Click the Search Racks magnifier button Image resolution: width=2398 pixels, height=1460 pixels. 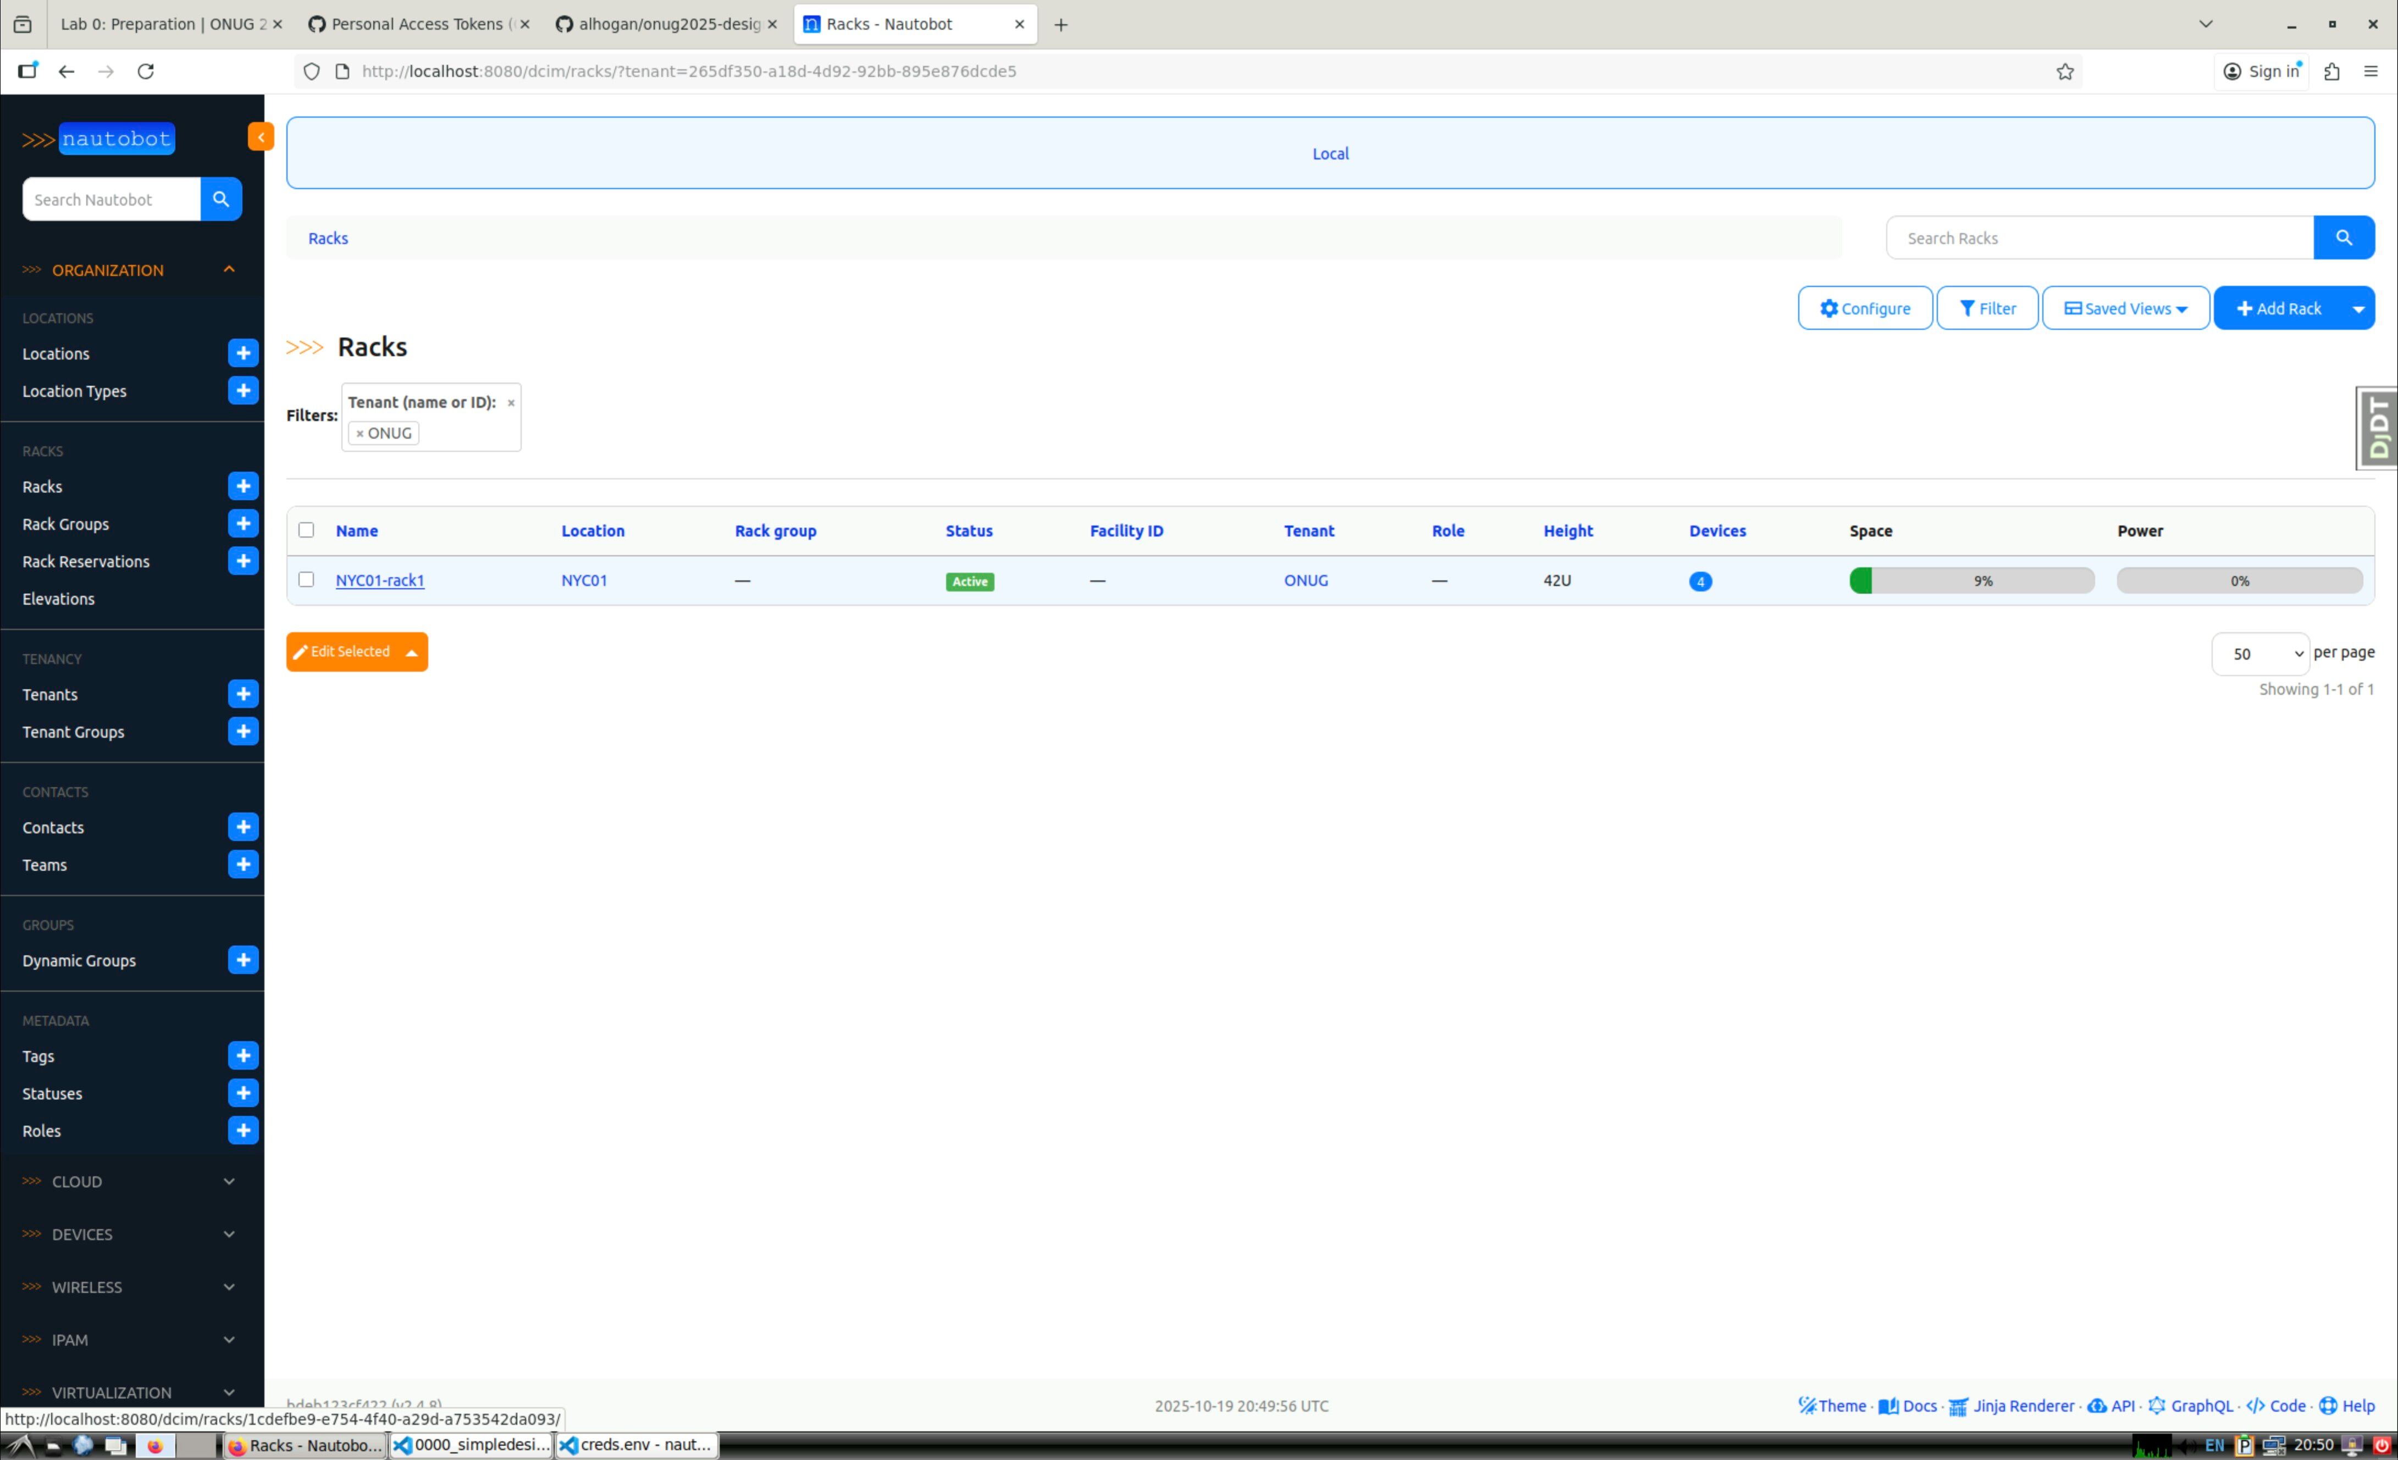[x=2344, y=239]
